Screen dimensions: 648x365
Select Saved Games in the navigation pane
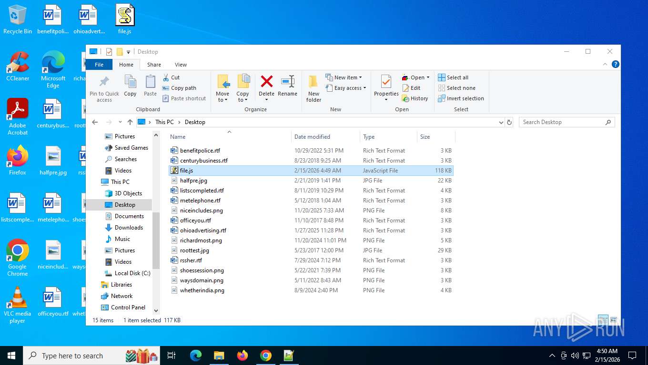131,148
